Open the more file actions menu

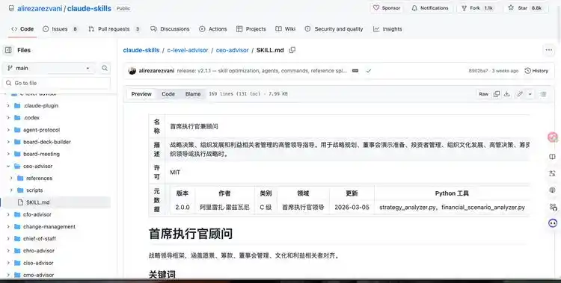point(549,50)
